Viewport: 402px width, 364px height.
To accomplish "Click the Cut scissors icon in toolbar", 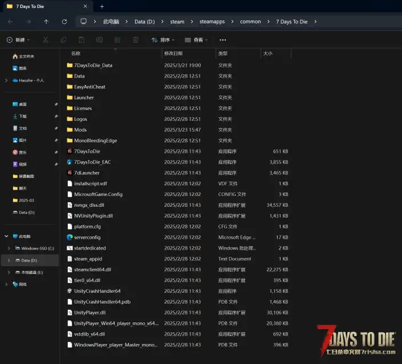I will (46, 40).
